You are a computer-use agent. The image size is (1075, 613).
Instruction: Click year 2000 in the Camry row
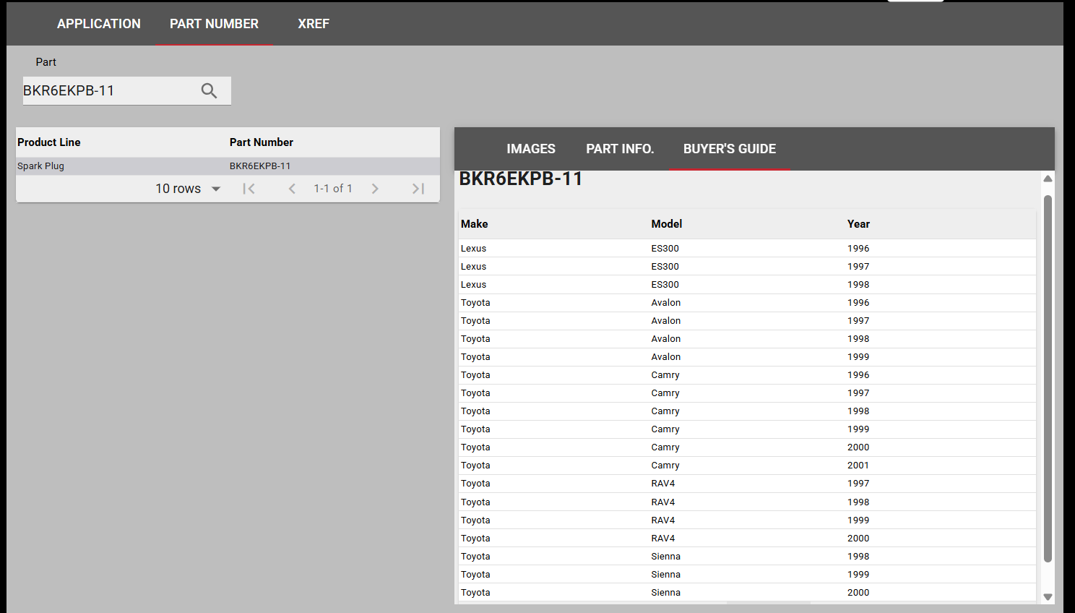coord(858,447)
